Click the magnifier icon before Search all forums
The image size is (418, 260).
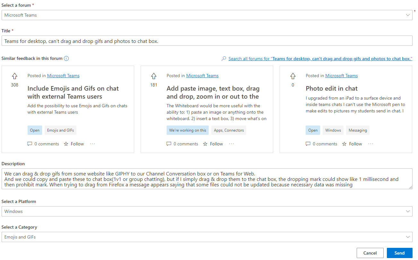(224, 59)
